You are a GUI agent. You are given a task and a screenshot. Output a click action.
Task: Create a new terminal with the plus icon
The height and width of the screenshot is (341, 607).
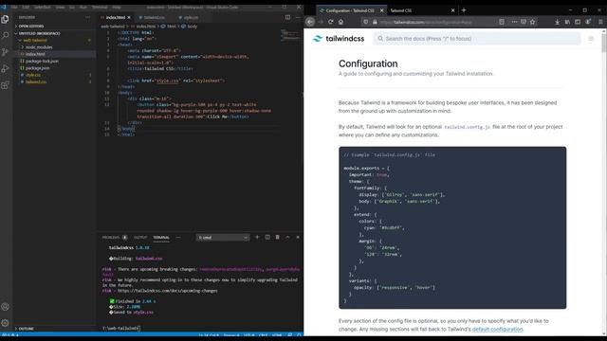point(257,237)
